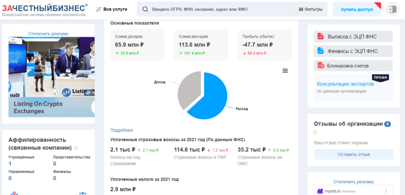Open Выписка с ЭЦП ФНС

click(x=353, y=36)
